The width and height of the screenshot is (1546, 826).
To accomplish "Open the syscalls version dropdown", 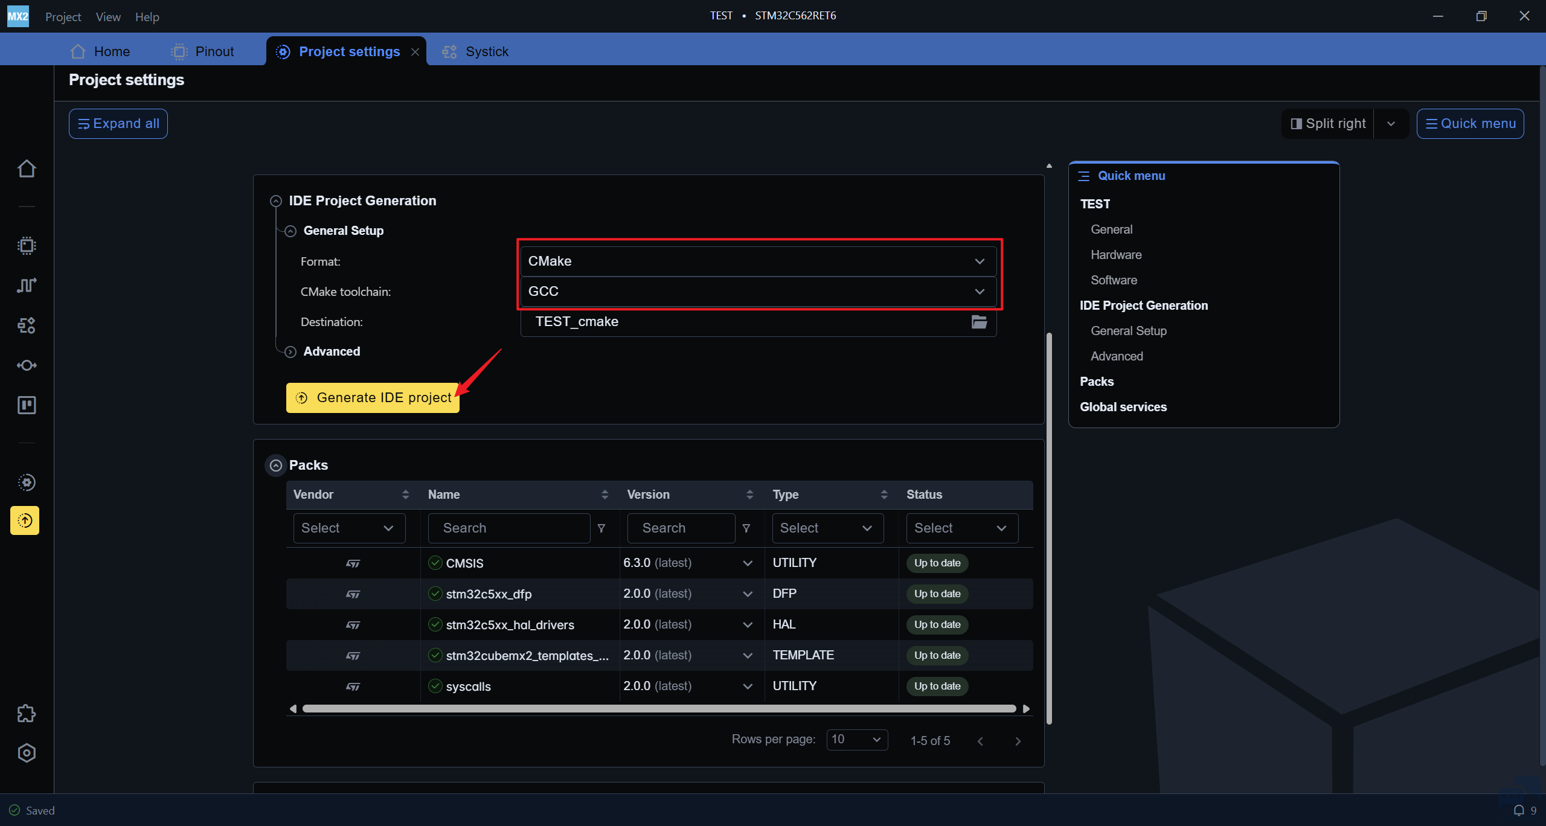I will 748,687.
